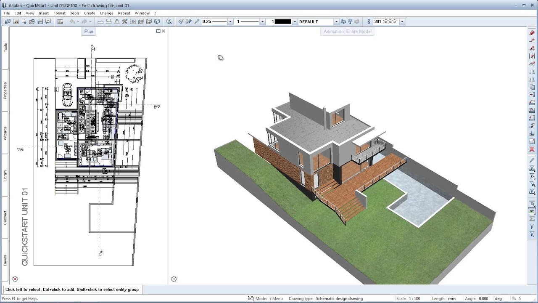
Task: Select the eraser pen icon on the right toolbar
Action: pyautogui.click(x=531, y=32)
